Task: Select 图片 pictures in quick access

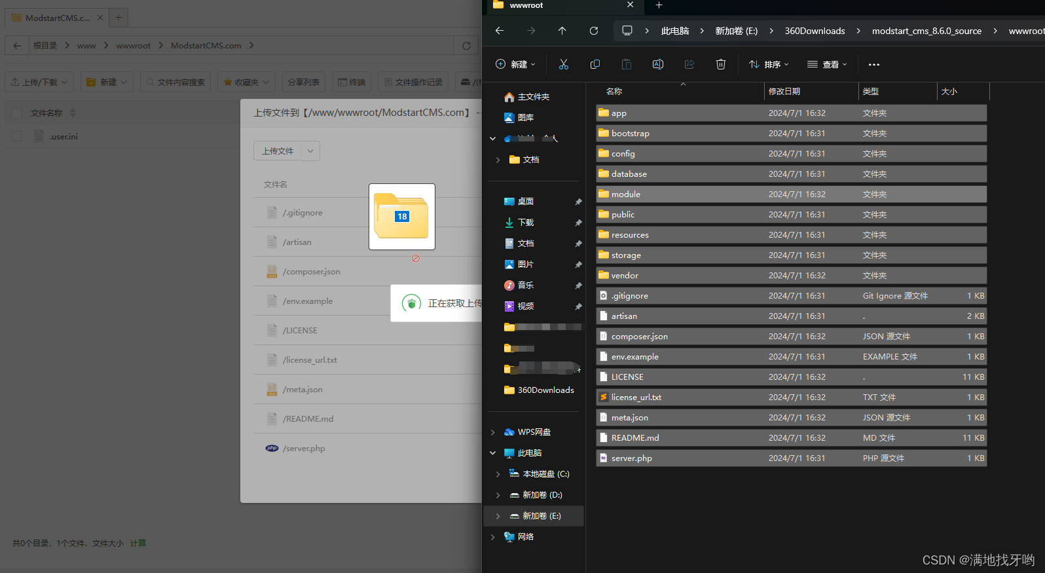Action: click(519, 265)
